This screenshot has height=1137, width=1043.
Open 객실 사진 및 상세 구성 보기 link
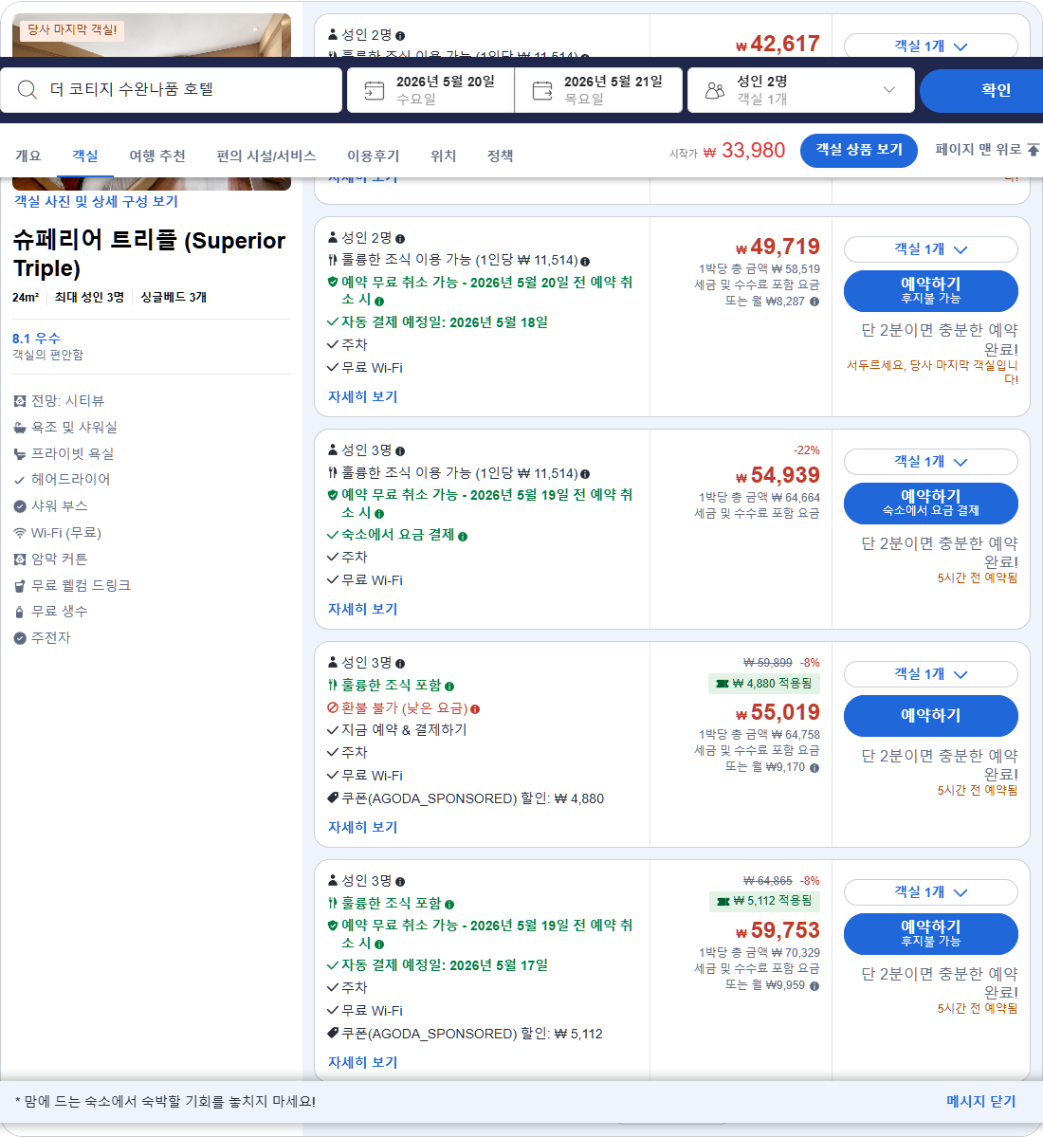click(x=96, y=202)
